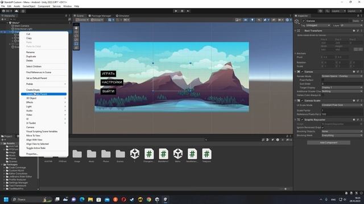Switch to the Scene tab
This screenshot has height=204, width=364.
tap(78, 16)
